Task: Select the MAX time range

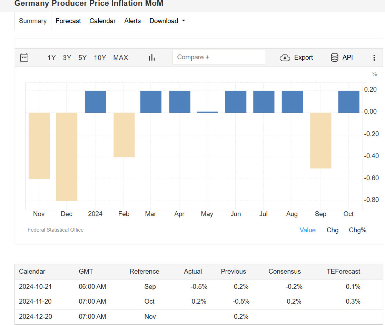Action: click(120, 58)
